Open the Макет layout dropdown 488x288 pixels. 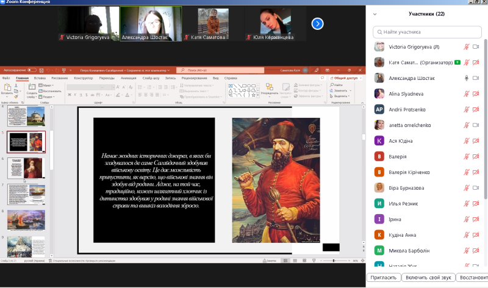click(x=46, y=85)
